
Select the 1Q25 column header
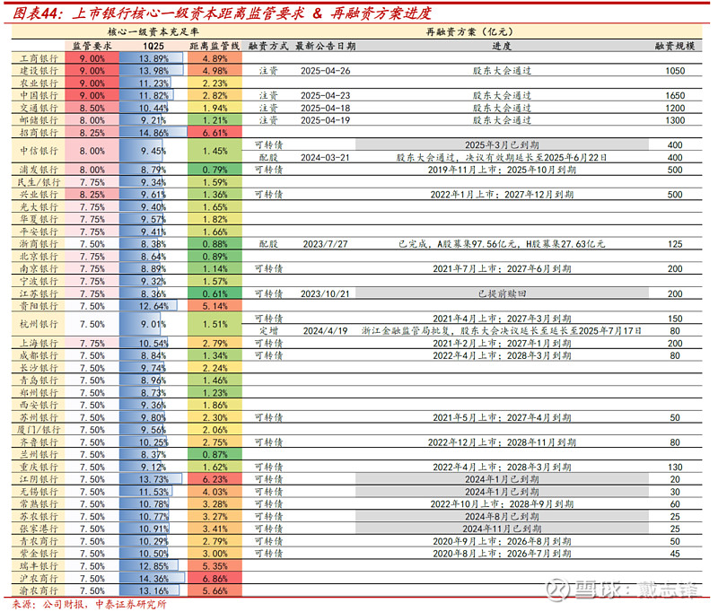pyautogui.click(x=151, y=44)
